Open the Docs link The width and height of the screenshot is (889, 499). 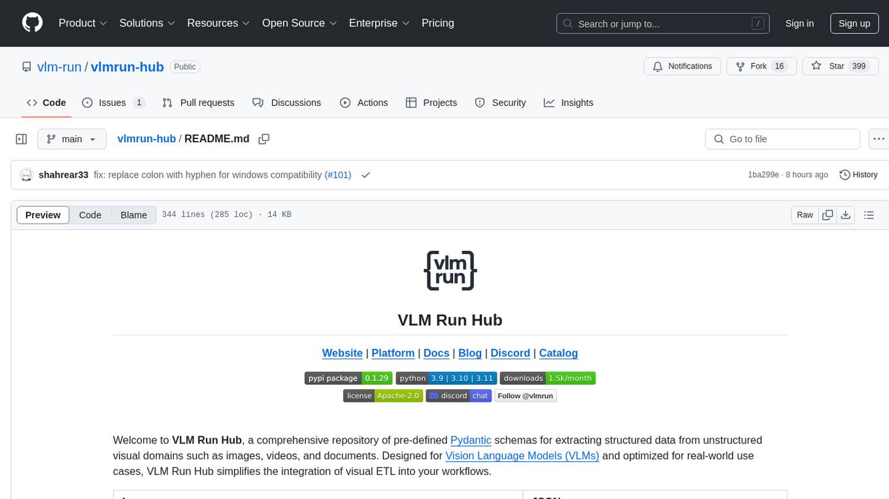[x=437, y=353]
